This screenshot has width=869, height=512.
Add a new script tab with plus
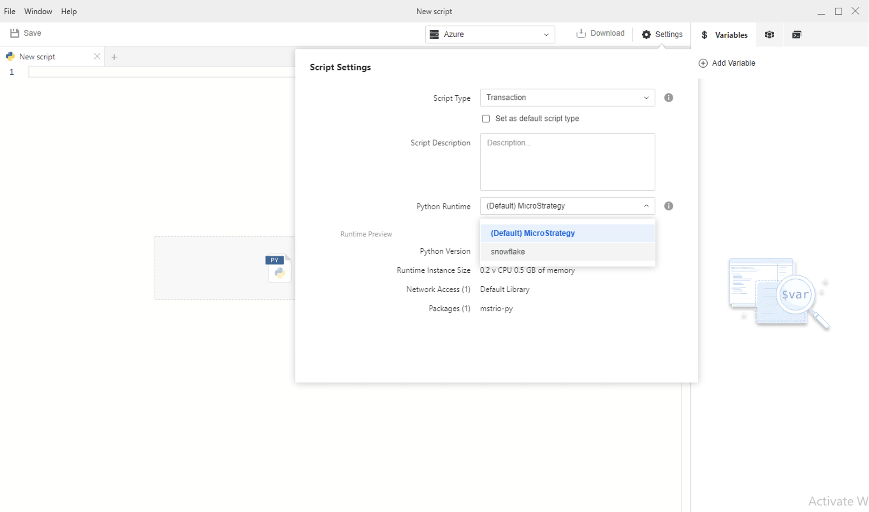114,57
